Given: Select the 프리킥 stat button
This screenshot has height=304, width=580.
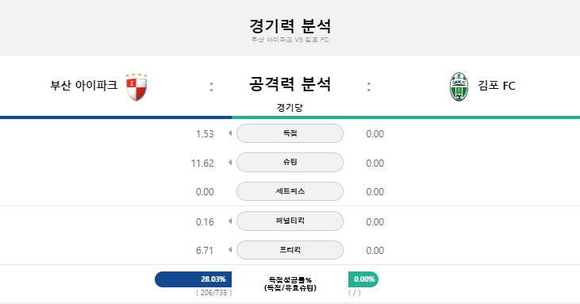Looking at the screenshot, I should (290, 250).
